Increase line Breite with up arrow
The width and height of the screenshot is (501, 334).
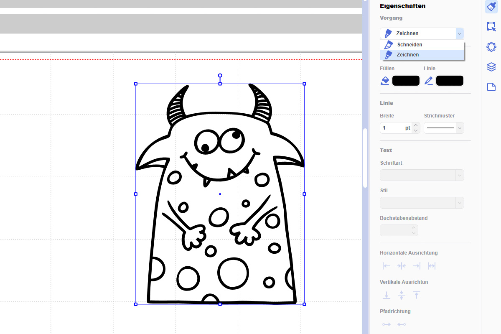point(415,125)
